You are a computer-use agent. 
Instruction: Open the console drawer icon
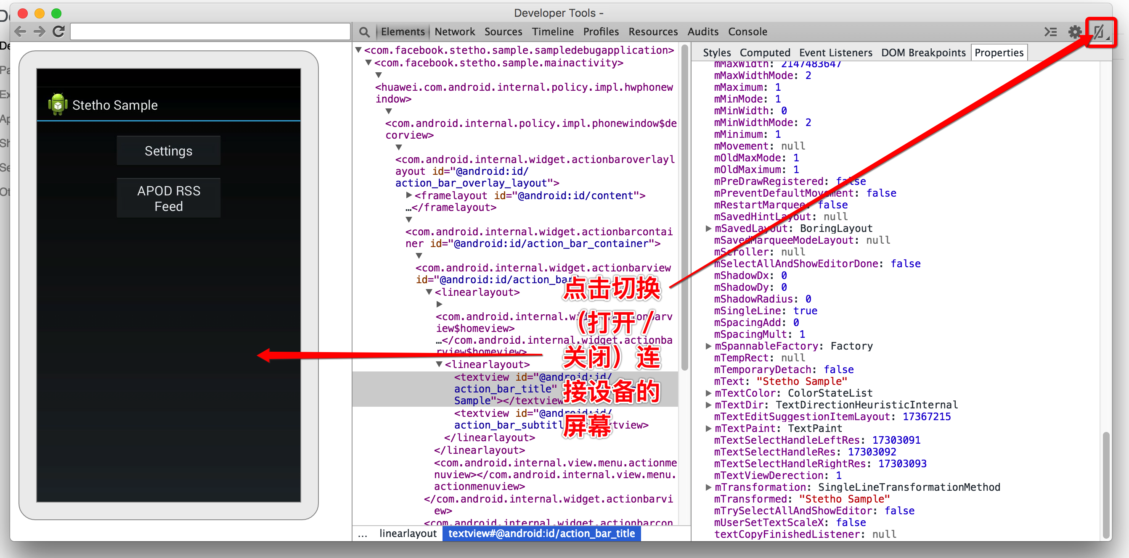coord(1050,32)
